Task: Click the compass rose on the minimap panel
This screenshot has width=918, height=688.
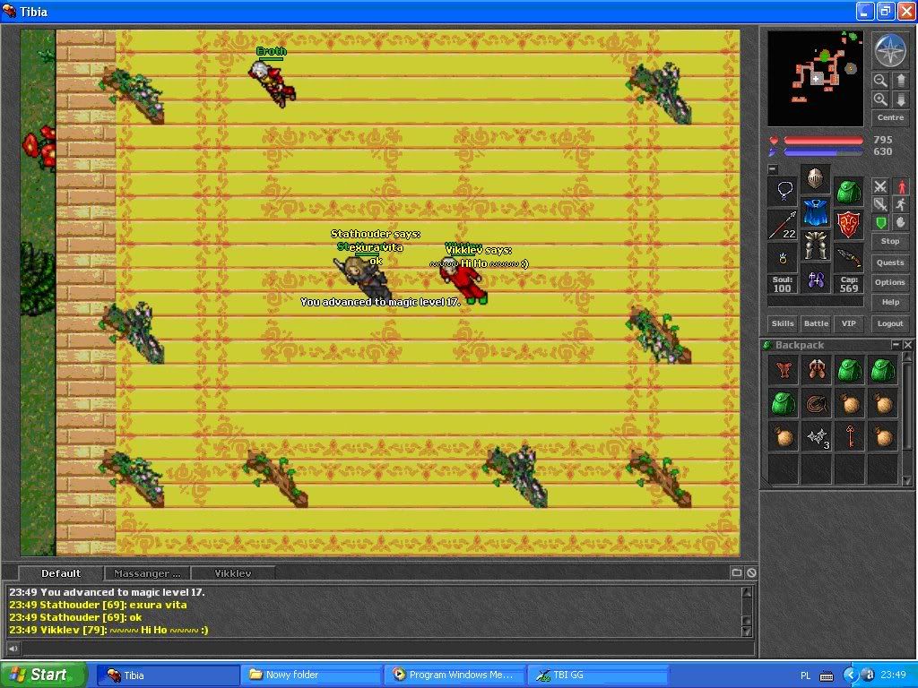Action: [889, 50]
